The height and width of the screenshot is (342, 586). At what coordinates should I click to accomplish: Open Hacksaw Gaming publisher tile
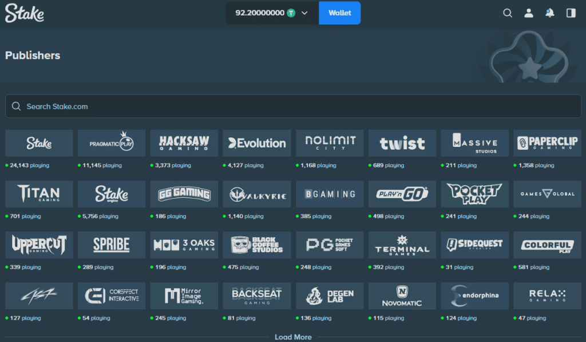click(184, 143)
